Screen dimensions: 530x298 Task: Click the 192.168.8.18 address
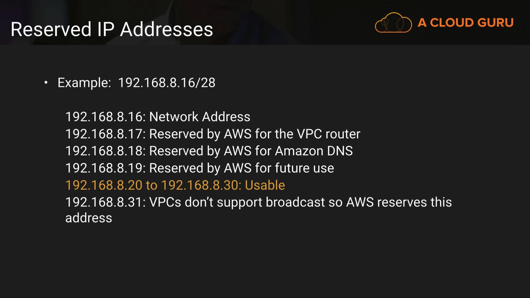pyautogui.click(x=104, y=151)
